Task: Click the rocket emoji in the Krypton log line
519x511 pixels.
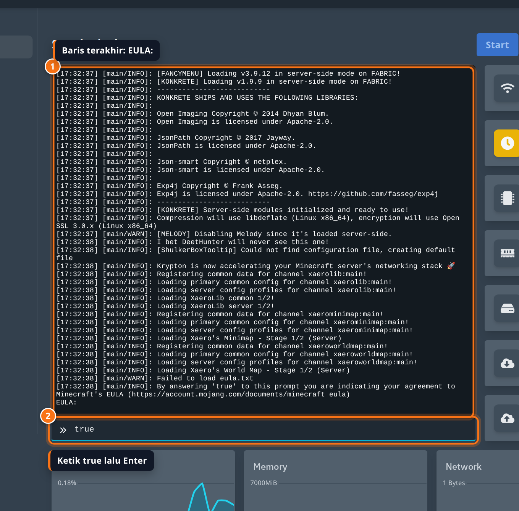Action: 451,266
